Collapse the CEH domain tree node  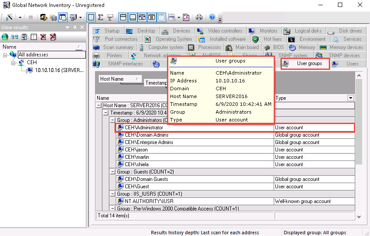(13, 63)
